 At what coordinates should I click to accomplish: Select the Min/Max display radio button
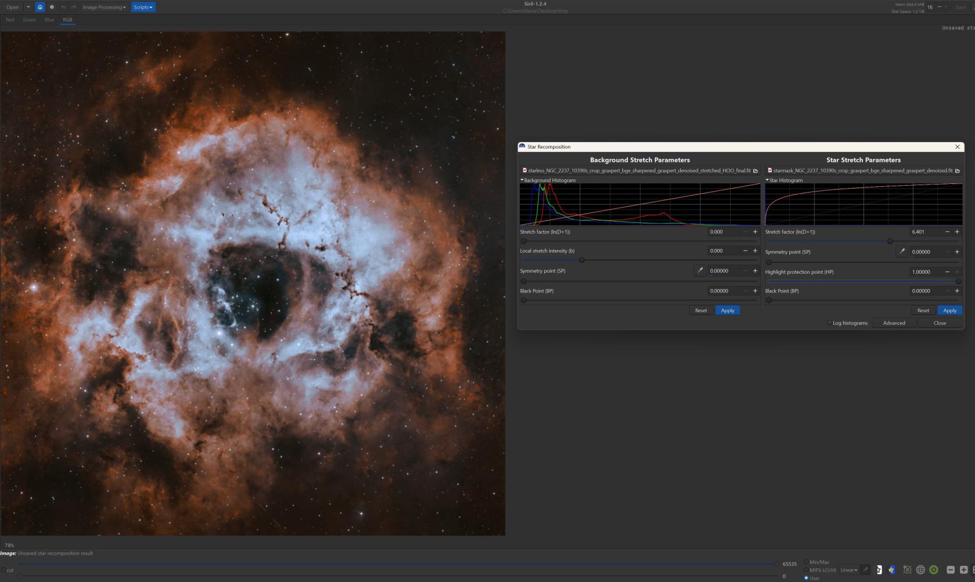pyautogui.click(x=806, y=562)
